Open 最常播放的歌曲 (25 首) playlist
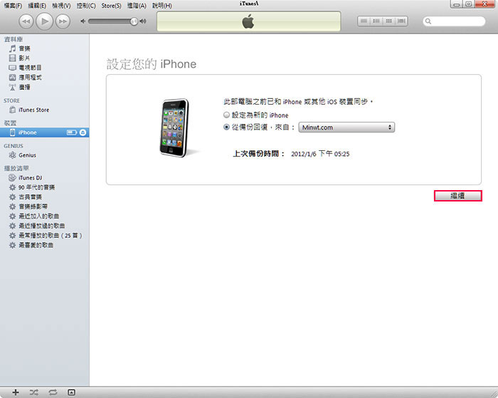Image resolution: width=498 pixels, height=398 pixels. coord(44,236)
